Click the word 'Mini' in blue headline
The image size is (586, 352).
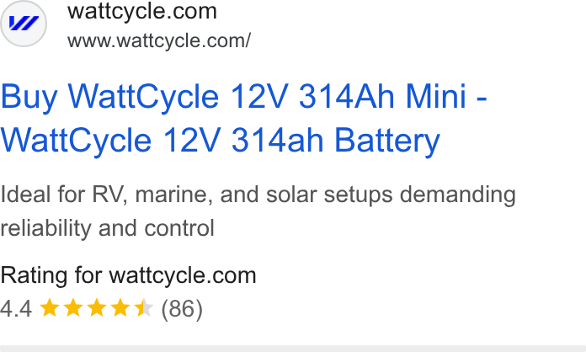coord(436,96)
